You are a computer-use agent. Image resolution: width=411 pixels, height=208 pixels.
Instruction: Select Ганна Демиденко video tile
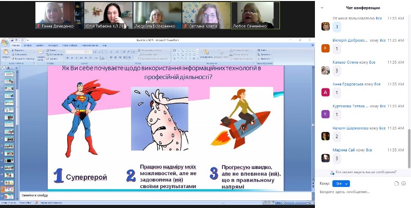click(60, 15)
